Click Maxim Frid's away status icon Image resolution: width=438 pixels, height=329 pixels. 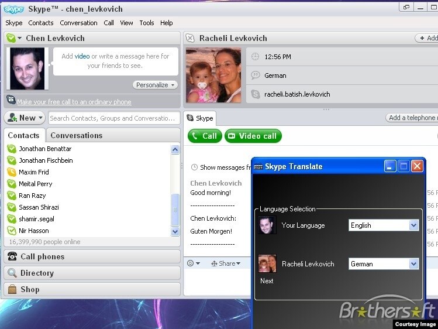12,172
